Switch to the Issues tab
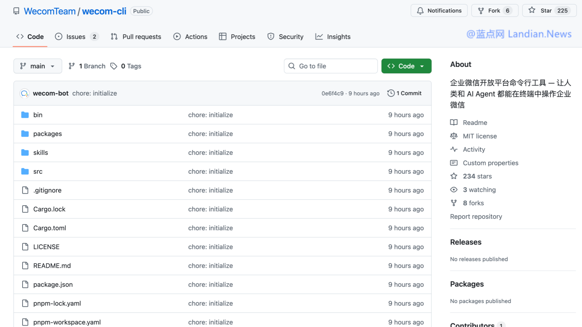 pos(76,37)
